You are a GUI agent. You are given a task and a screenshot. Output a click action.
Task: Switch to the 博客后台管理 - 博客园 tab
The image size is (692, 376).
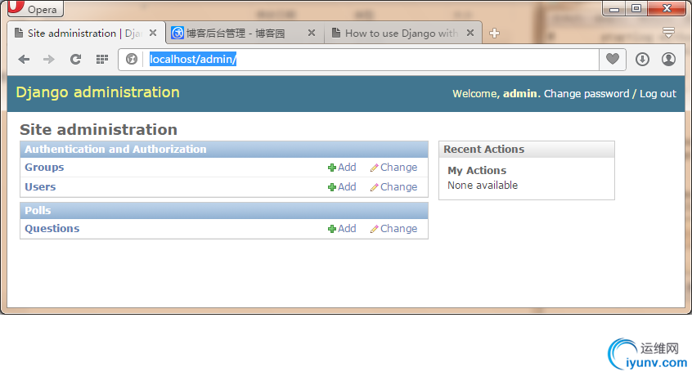click(x=245, y=33)
